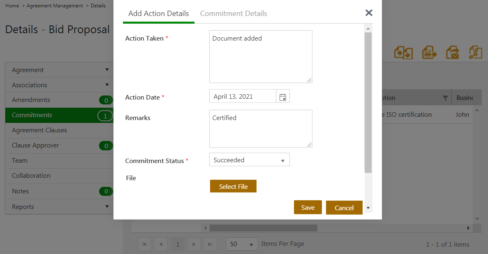Open the items per page dropdown
The height and width of the screenshot is (254, 488).
pyautogui.click(x=242, y=244)
